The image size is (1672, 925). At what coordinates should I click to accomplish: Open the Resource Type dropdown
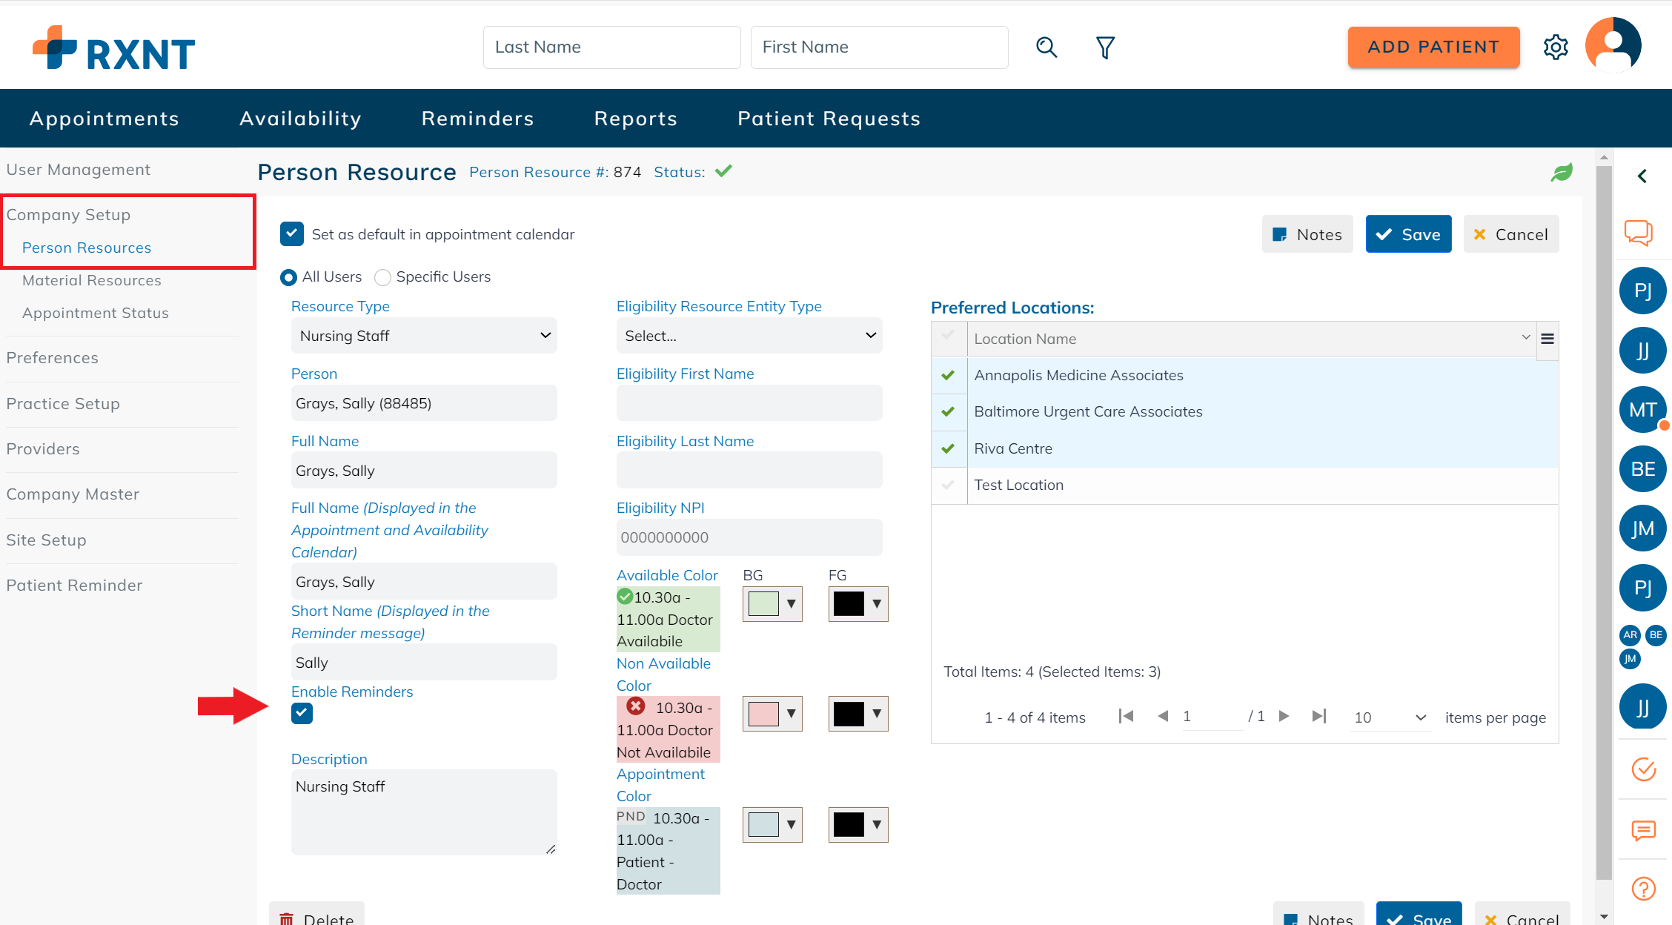point(423,336)
